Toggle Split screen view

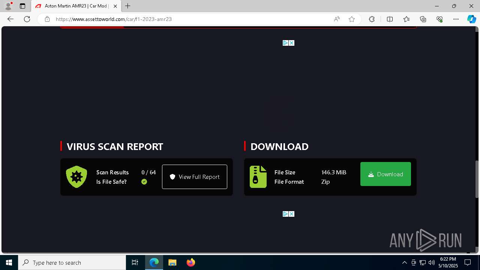(390, 19)
